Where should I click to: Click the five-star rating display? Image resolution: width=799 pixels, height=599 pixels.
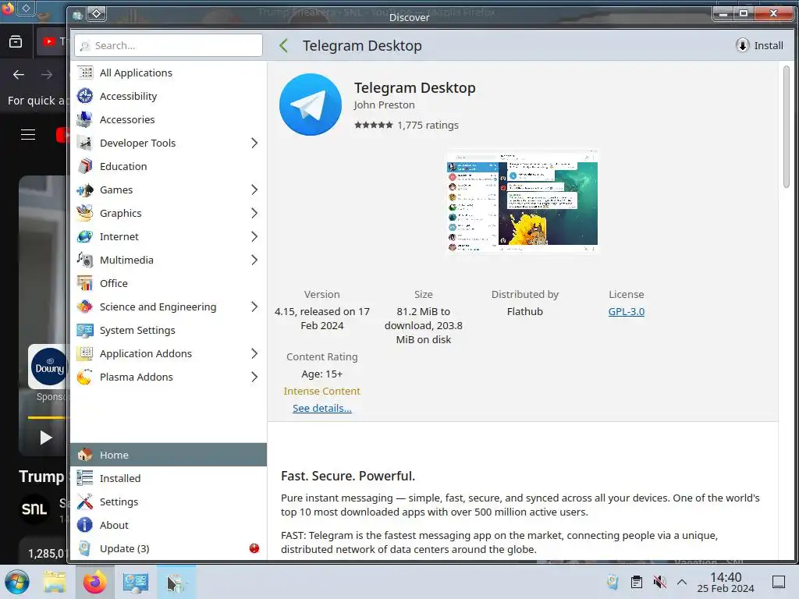[x=374, y=126]
